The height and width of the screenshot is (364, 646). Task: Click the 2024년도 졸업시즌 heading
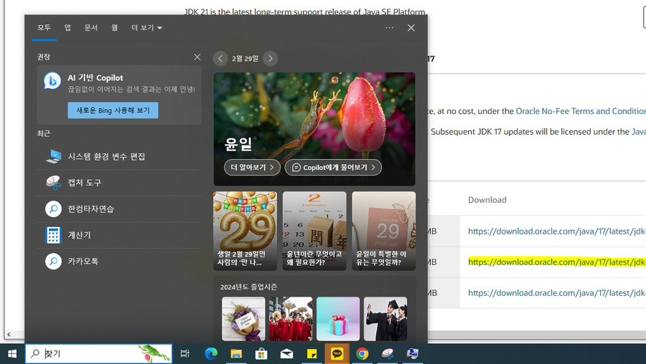(248, 287)
